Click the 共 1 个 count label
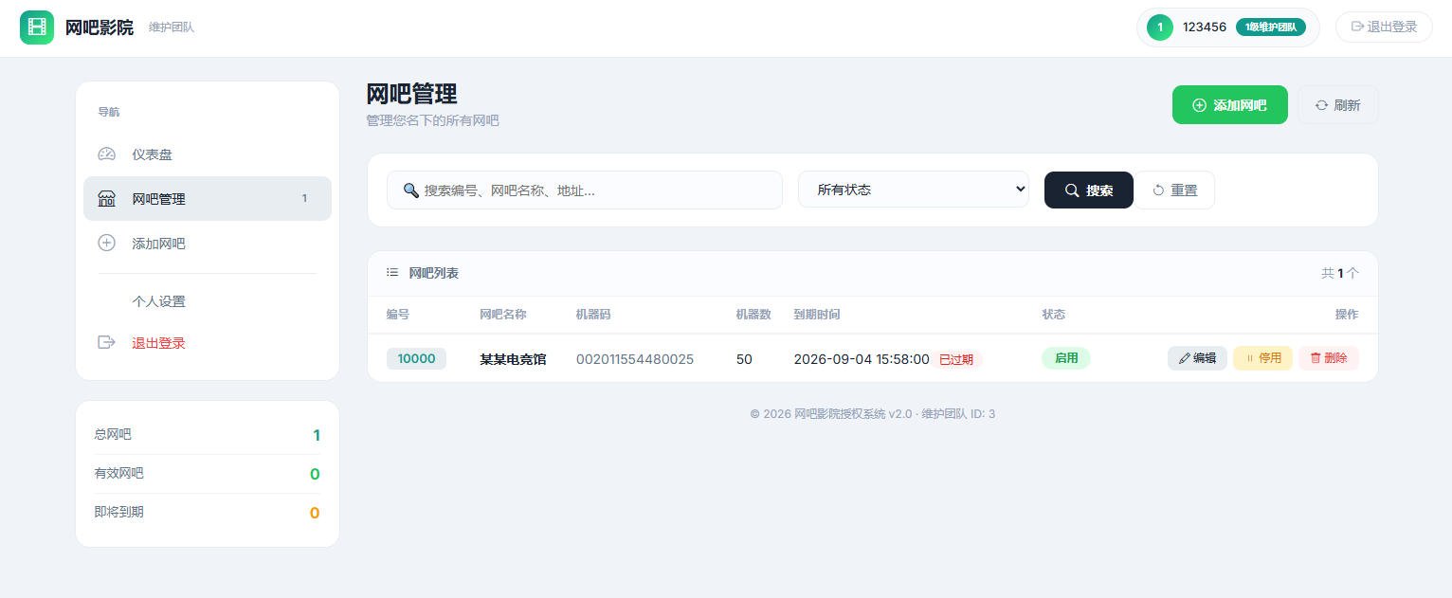 (1340, 273)
